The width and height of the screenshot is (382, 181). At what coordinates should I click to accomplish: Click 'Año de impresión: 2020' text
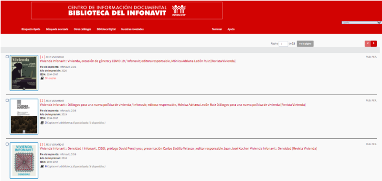pyautogui.click(x=53, y=70)
